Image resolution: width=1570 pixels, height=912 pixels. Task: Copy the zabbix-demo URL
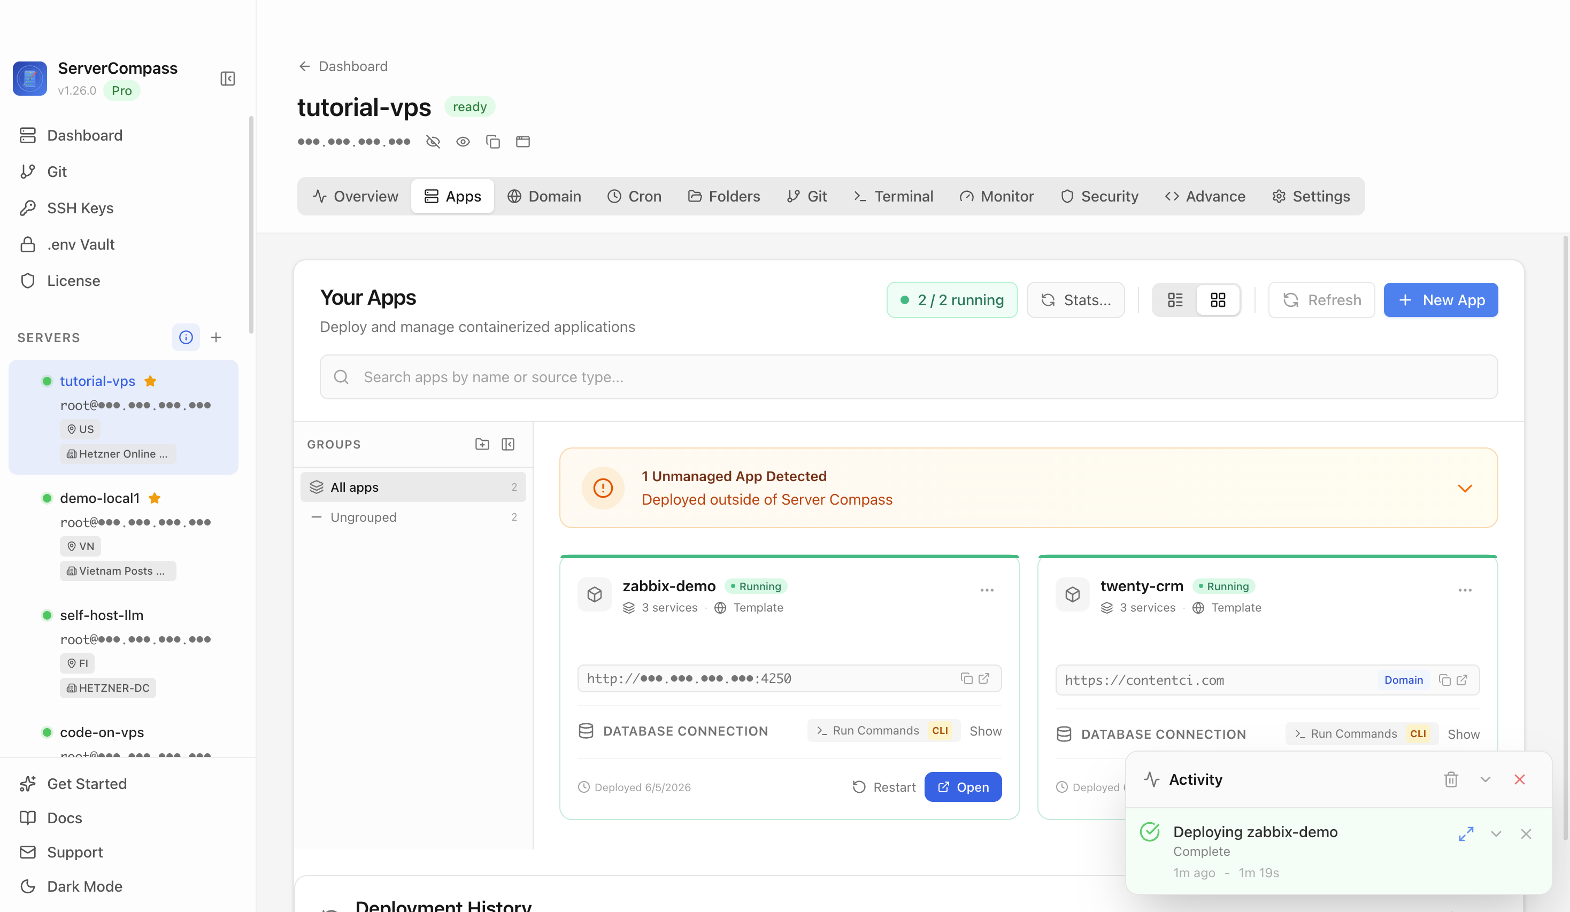pos(967,678)
